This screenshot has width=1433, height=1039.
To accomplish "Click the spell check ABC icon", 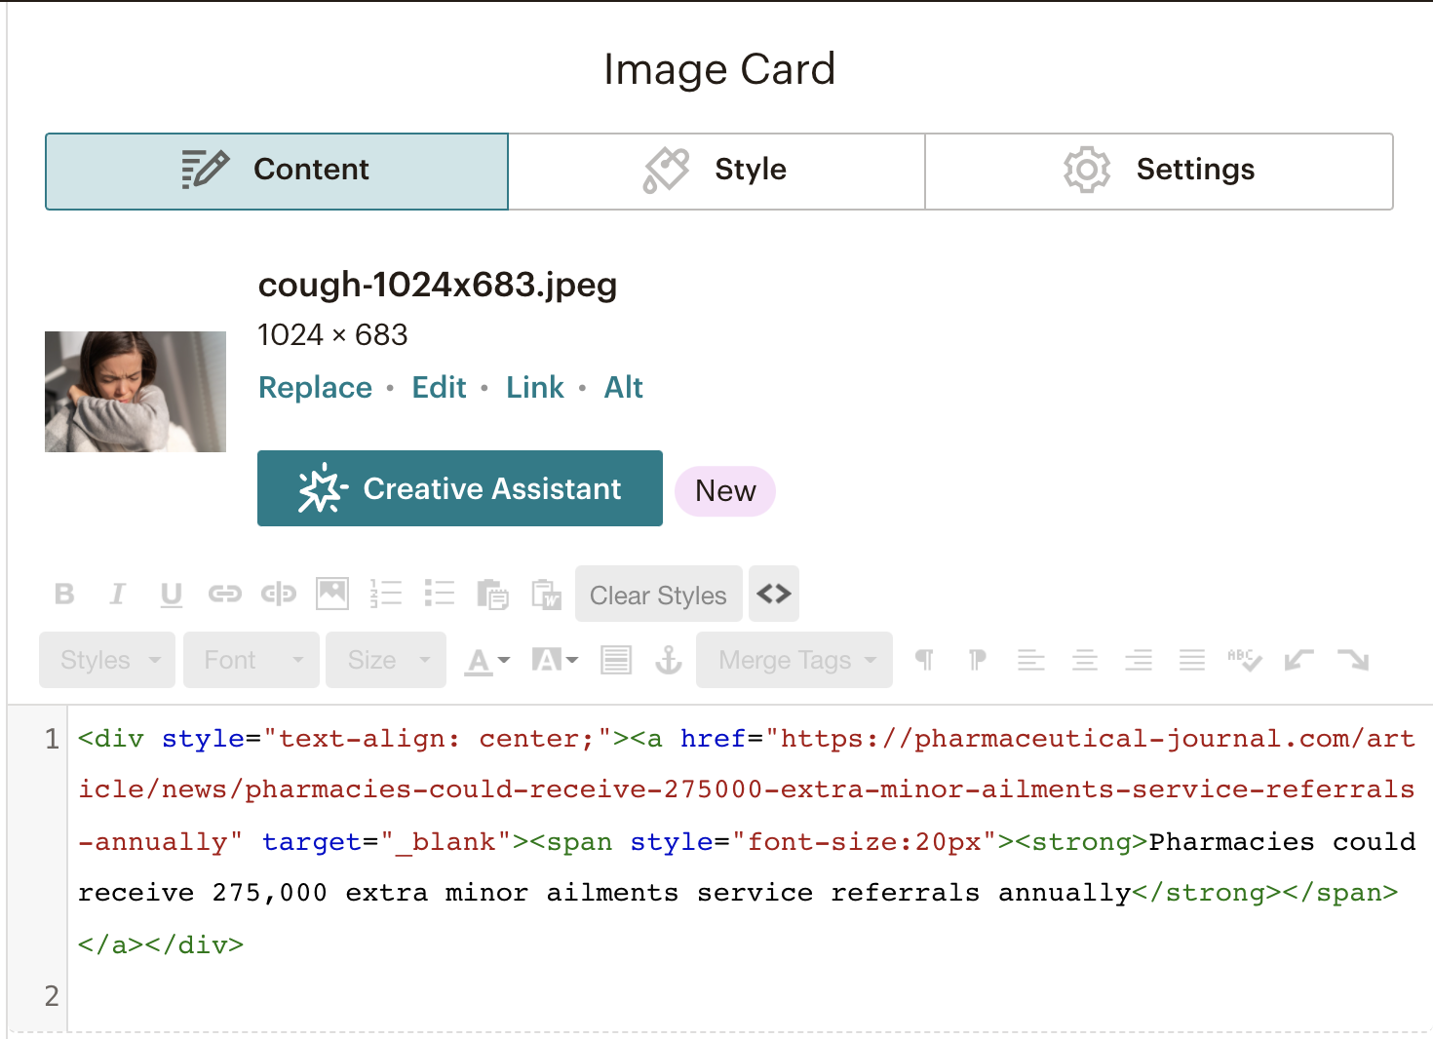I will click(x=1244, y=661).
